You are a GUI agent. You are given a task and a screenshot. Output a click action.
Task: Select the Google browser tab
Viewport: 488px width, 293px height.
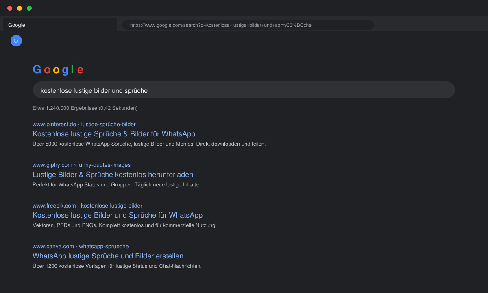60,25
